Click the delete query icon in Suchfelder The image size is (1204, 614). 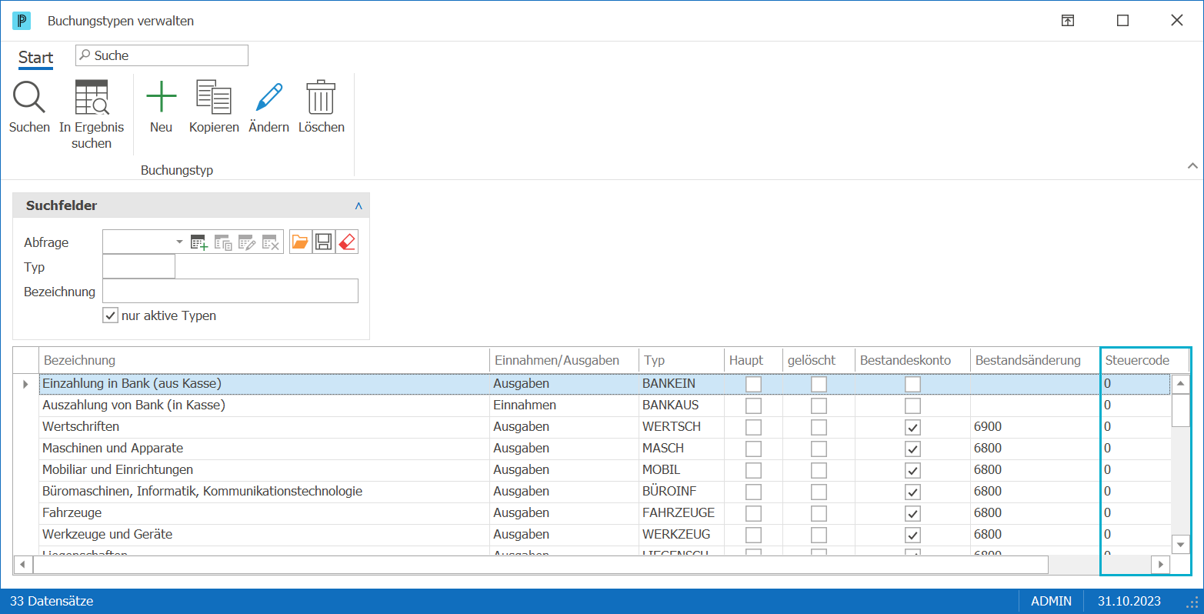coord(270,242)
